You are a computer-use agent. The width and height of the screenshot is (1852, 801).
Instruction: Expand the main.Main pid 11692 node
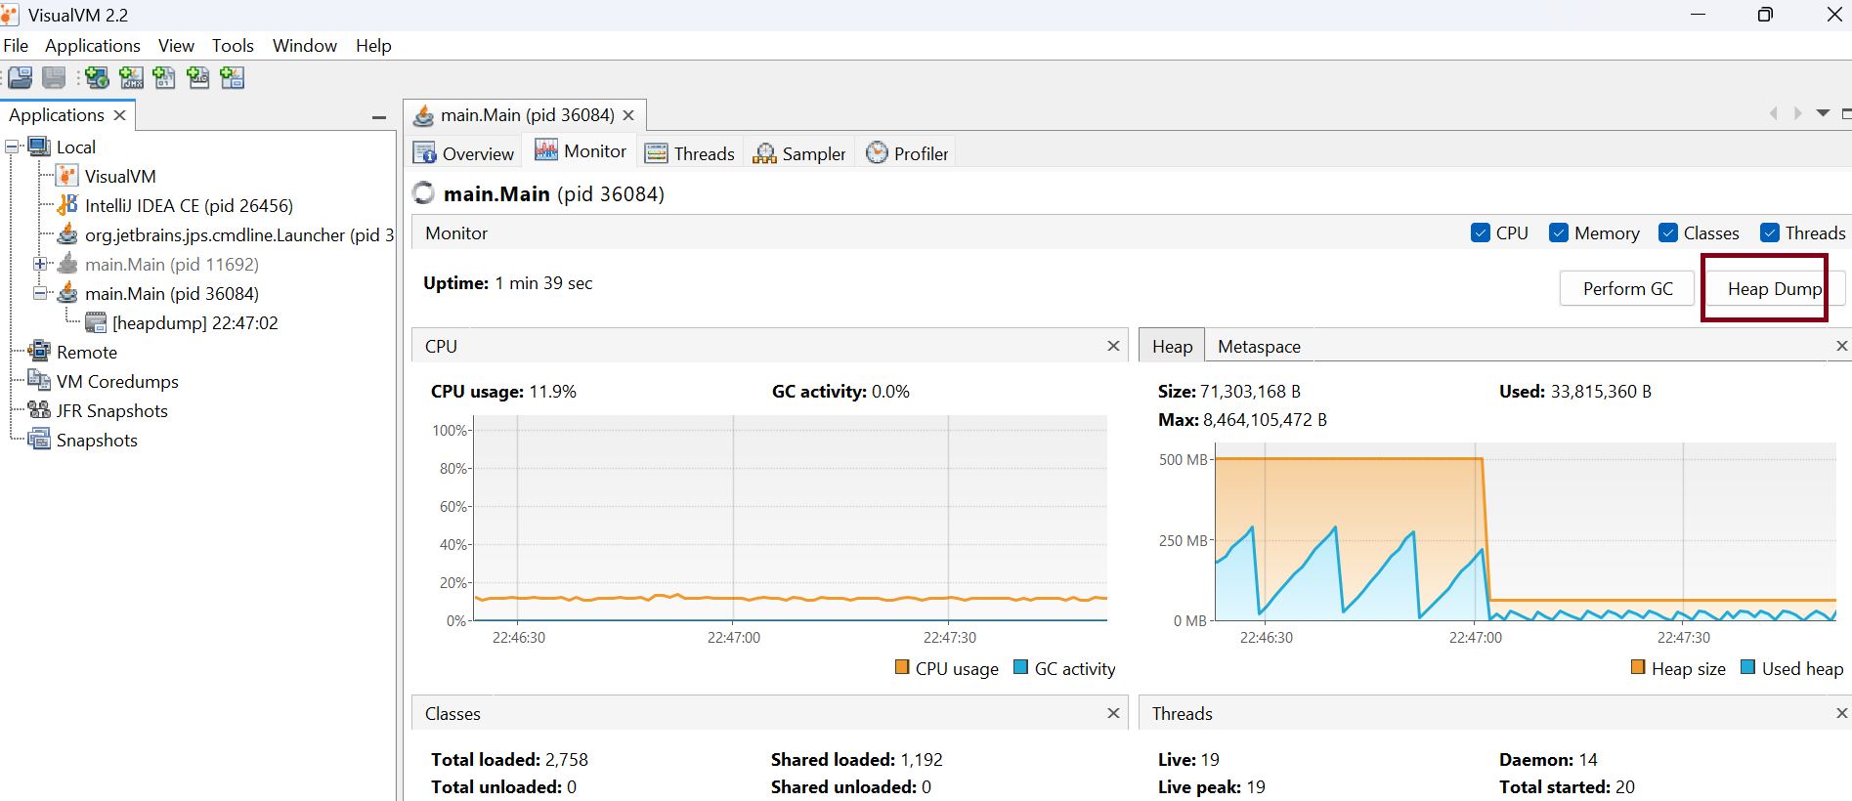(40, 264)
